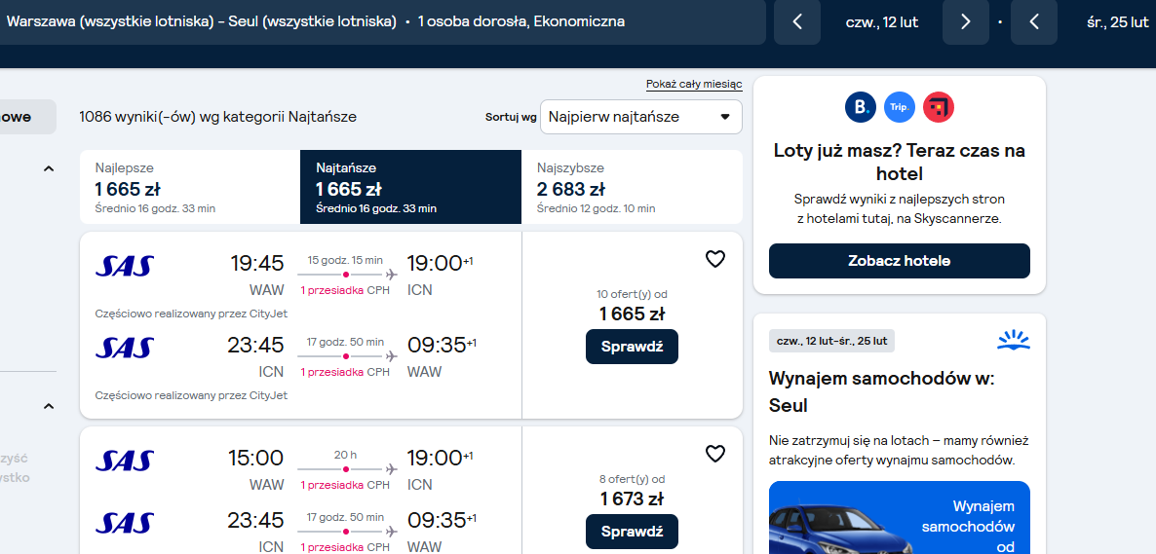The height and width of the screenshot is (554, 1156).
Task: Open the Najpierw najtańsze sort dropdown
Action: point(640,117)
